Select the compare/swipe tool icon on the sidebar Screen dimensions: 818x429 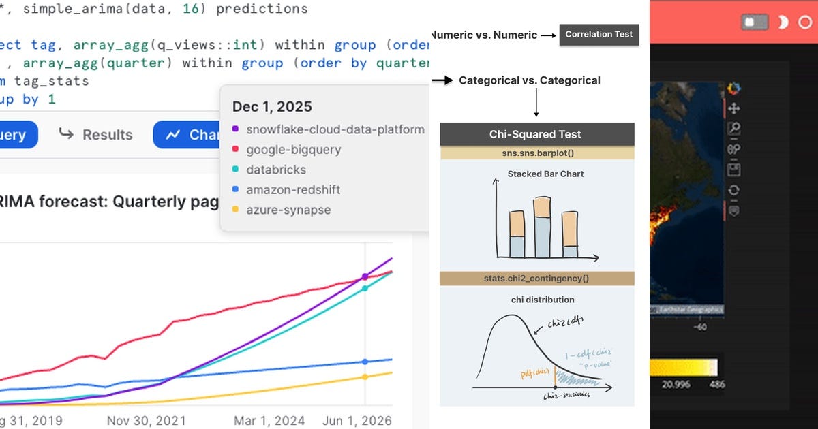pyautogui.click(x=734, y=148)
